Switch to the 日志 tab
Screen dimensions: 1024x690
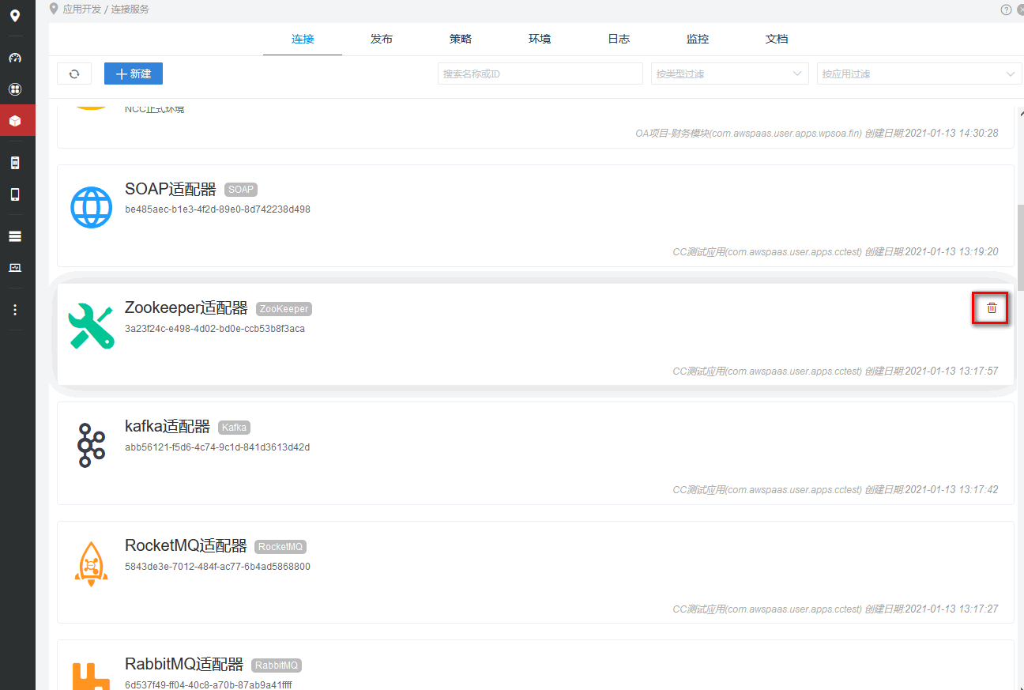(619, 39)
